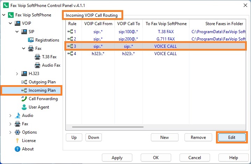The width and height of the screenshot is (251, 164).
Task: Click the Options gear icon
Action: click(x=18, y=132)
